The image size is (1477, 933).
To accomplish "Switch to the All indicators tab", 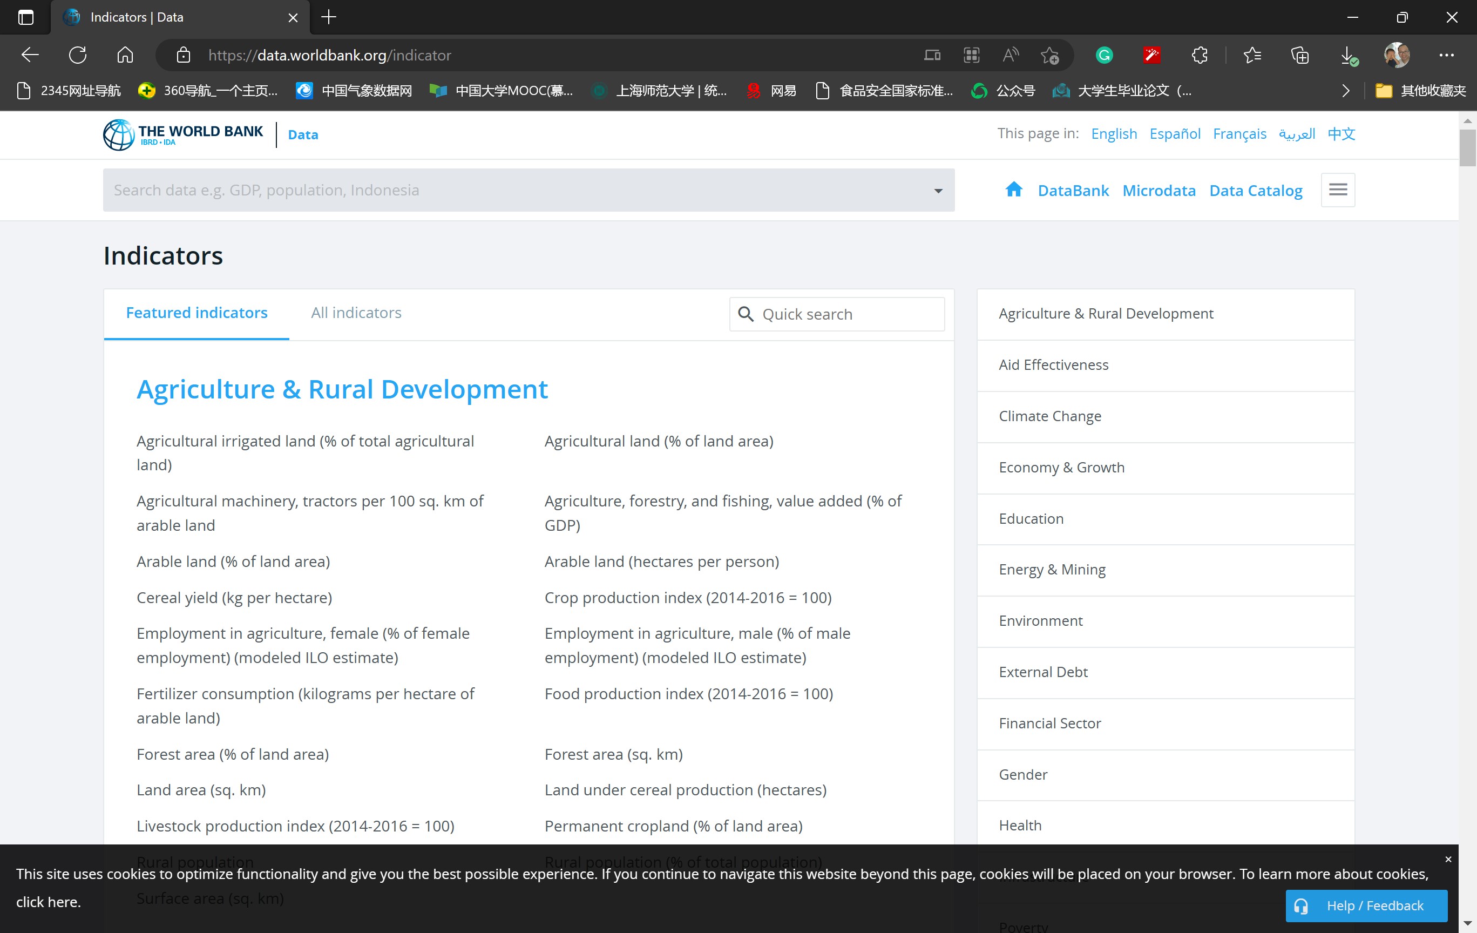I will (356, 313).
